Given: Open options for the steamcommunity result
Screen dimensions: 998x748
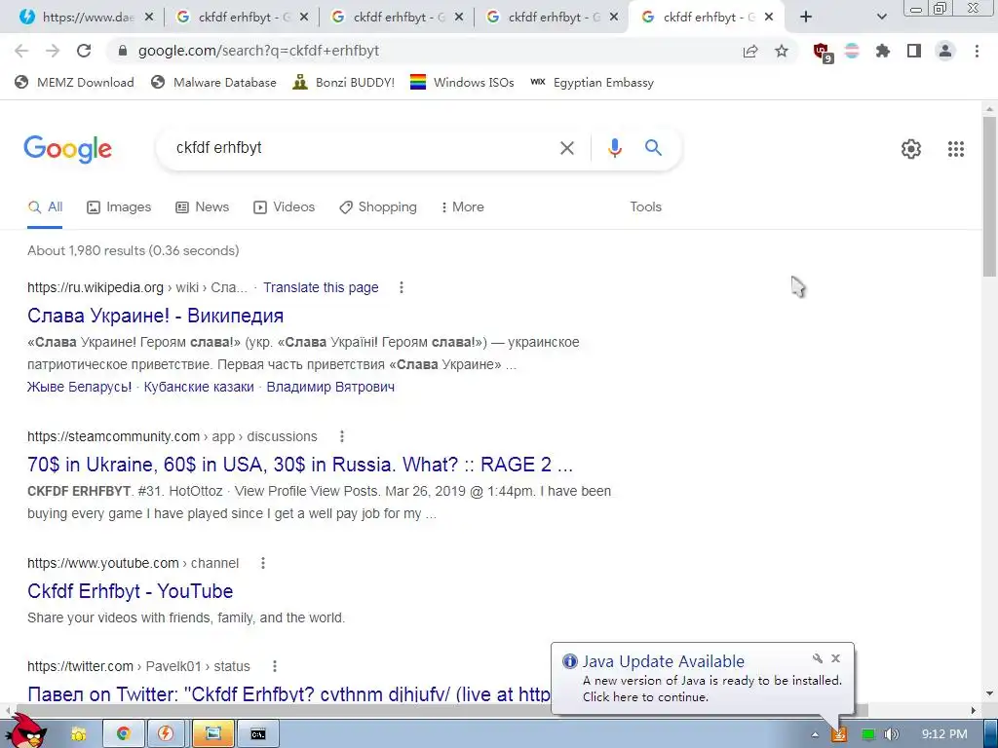Looking at the screenshot, I should (x=342, y=436).
